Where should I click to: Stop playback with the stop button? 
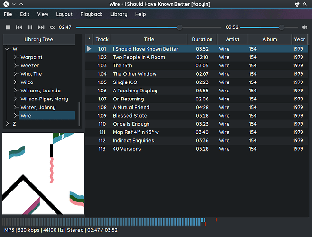pyautogui.click(x=8, y=27)
